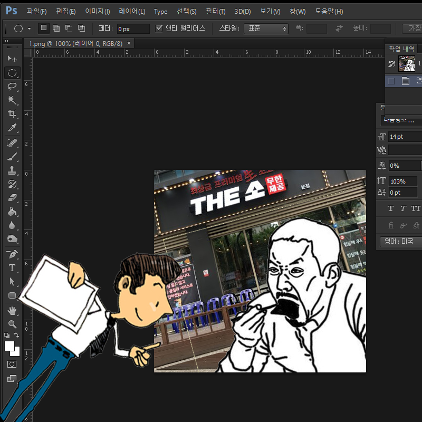Viewport: 422px width, 422px height.
Task: Select the Elliptical Marquee tool in toolbox
Action: coord(12,73)
